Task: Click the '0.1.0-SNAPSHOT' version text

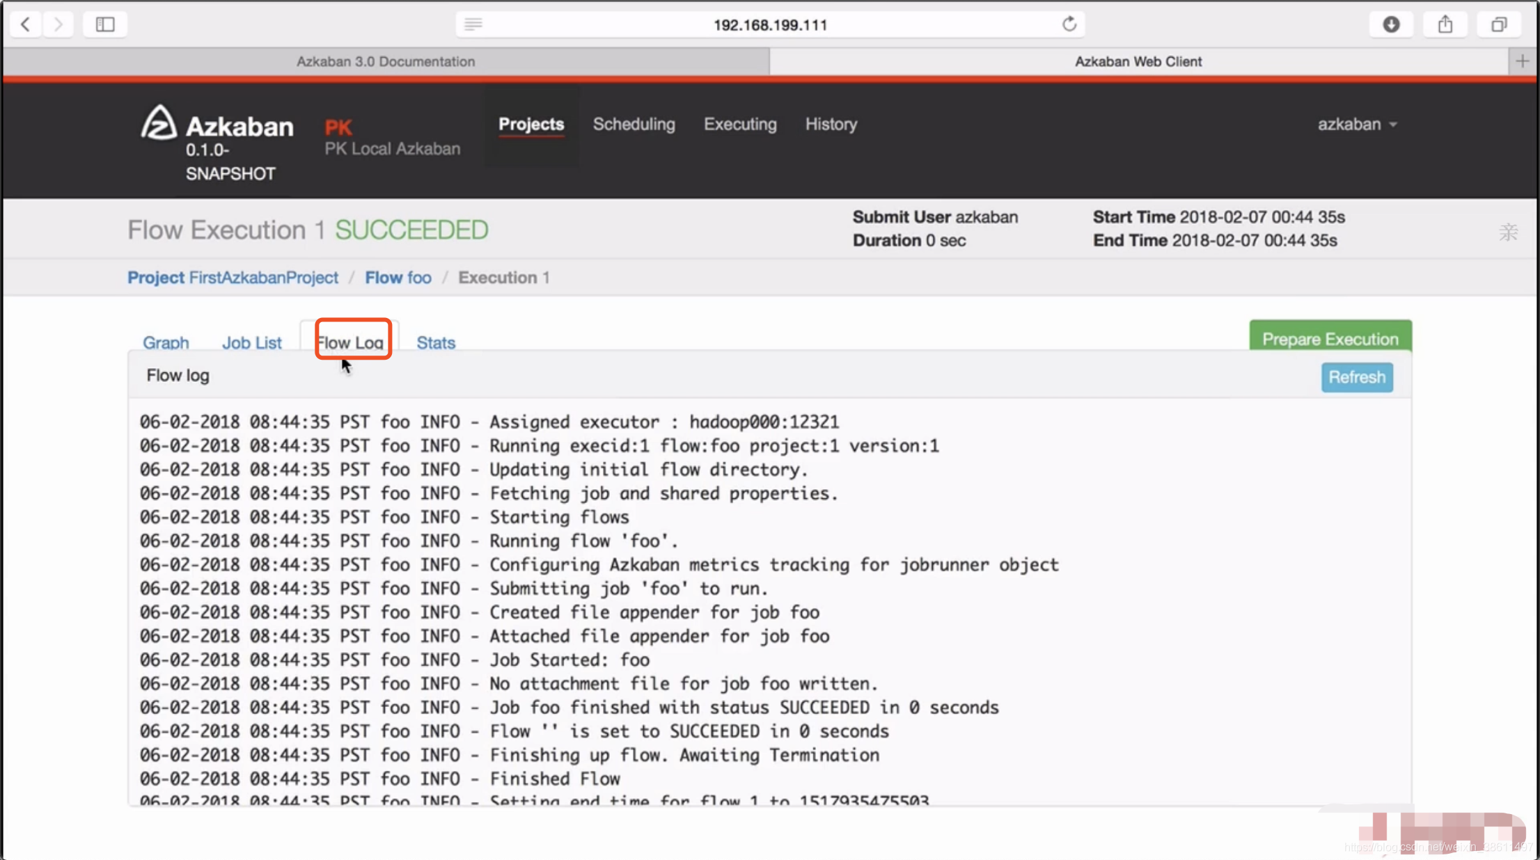Action: 230,161
